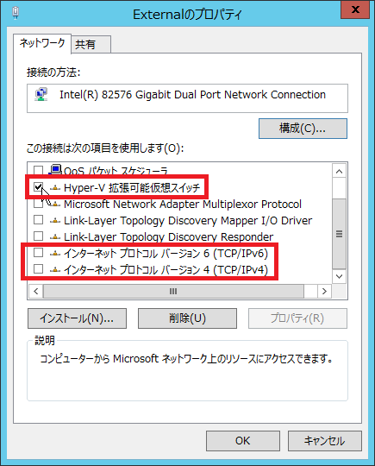The height and width of the screenshot is (466, 375).
Task: Check Microsoft Network Adapter Multiplexor Protocol box
Action: coord(38,204)
